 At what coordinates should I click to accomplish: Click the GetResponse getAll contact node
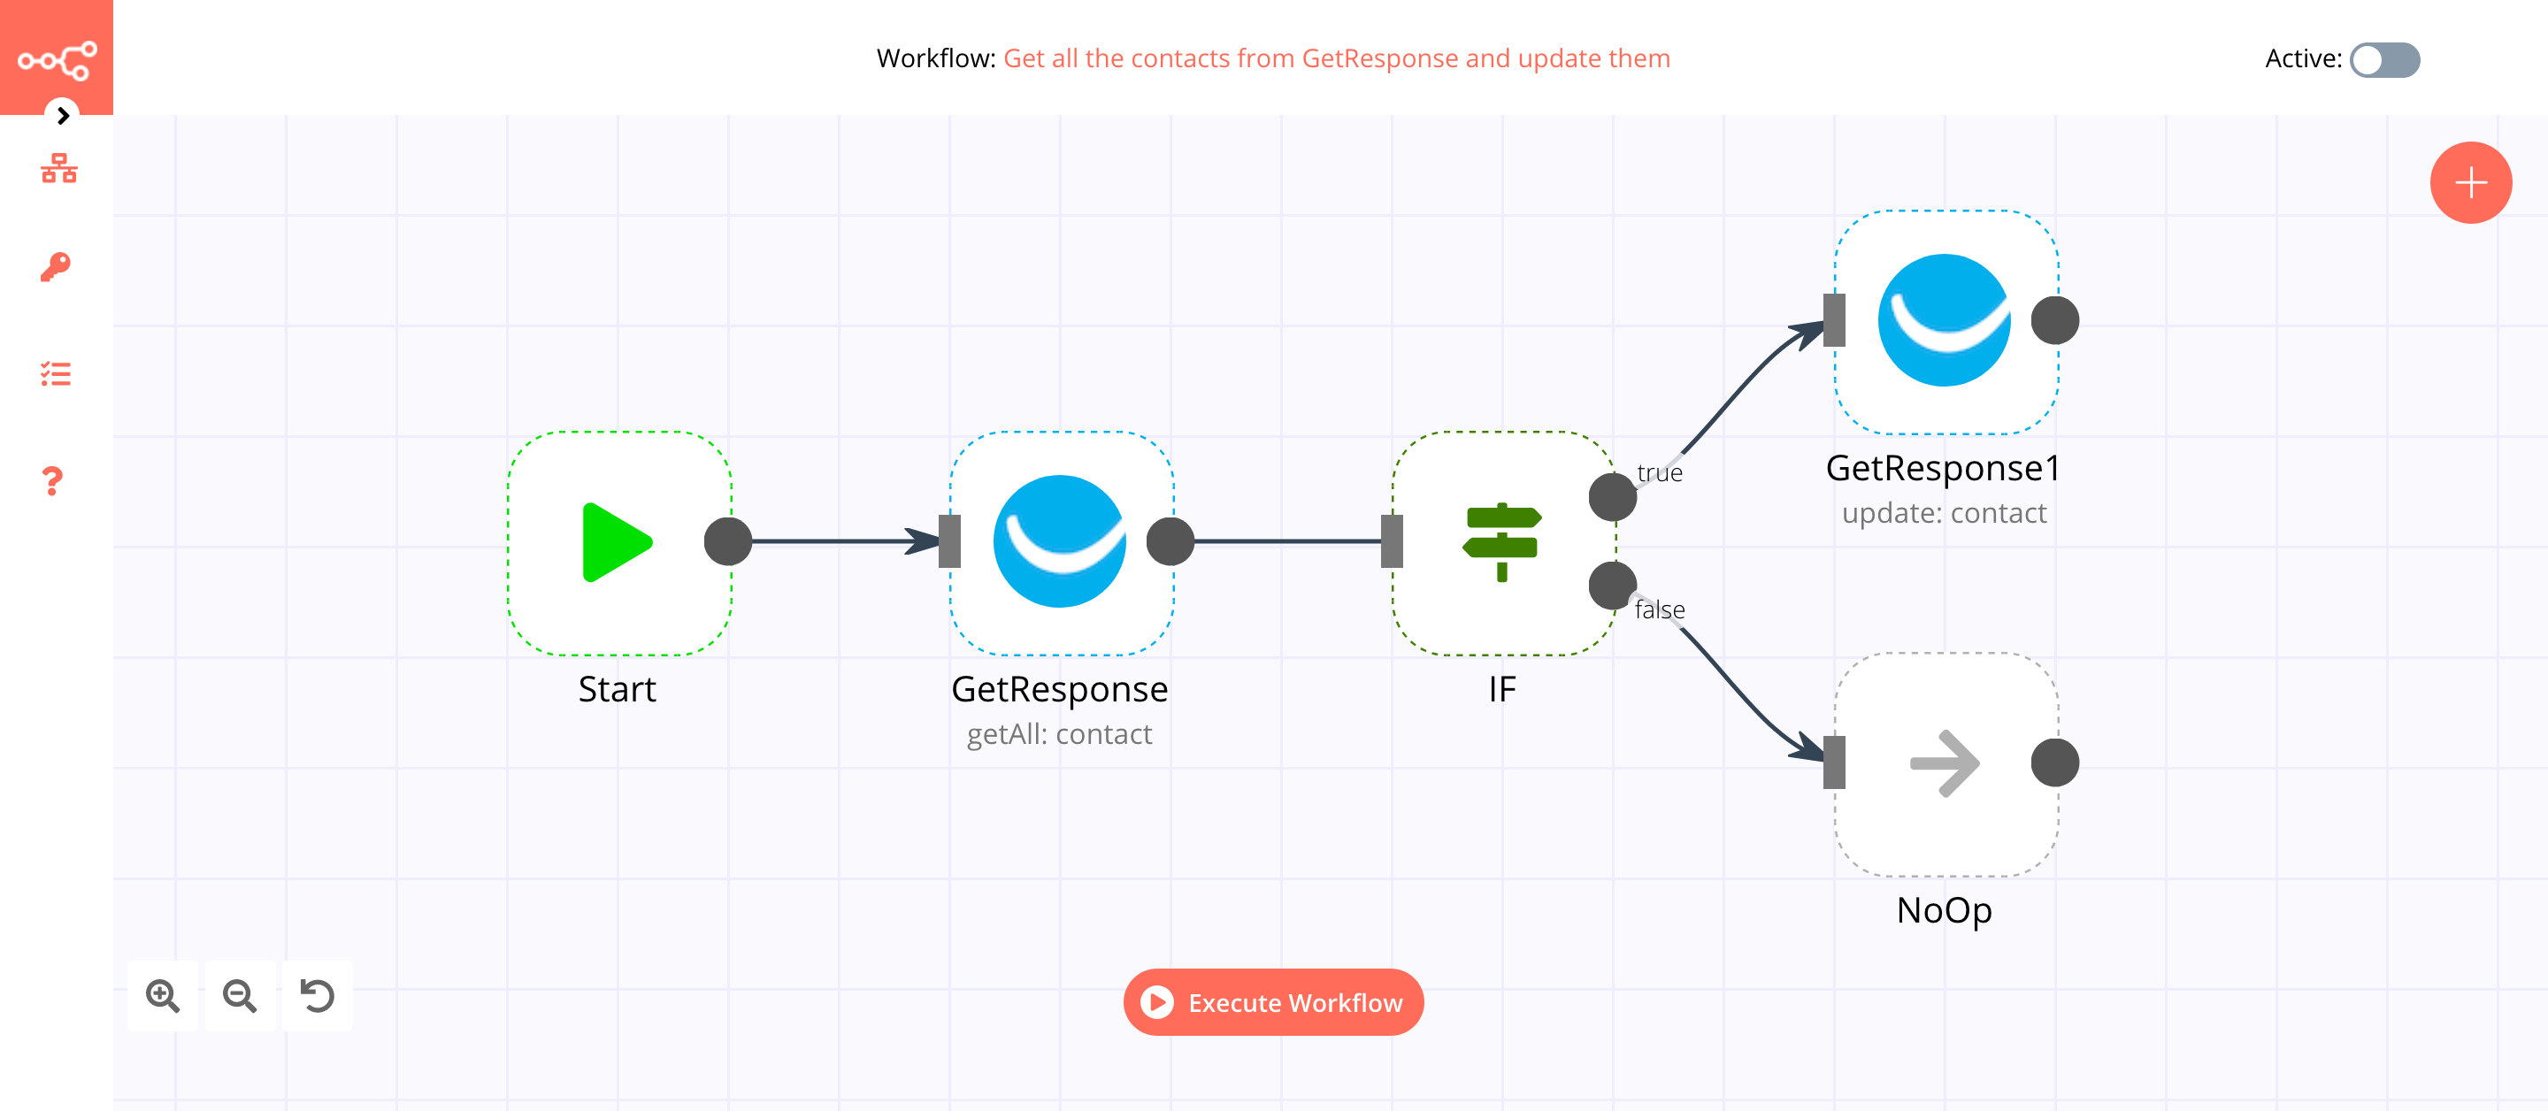1058,542
